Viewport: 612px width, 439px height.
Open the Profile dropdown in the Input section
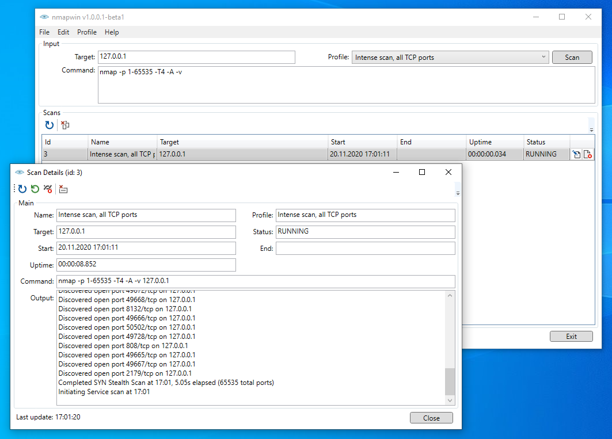(x=544, y=57)
